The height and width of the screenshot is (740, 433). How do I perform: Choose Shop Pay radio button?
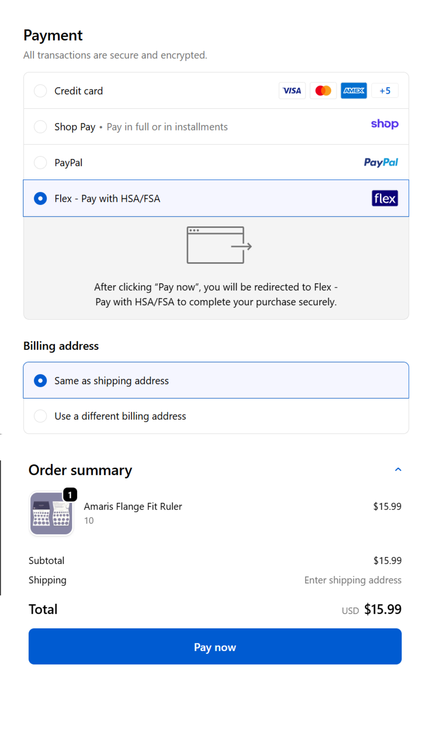click(41, 127)
